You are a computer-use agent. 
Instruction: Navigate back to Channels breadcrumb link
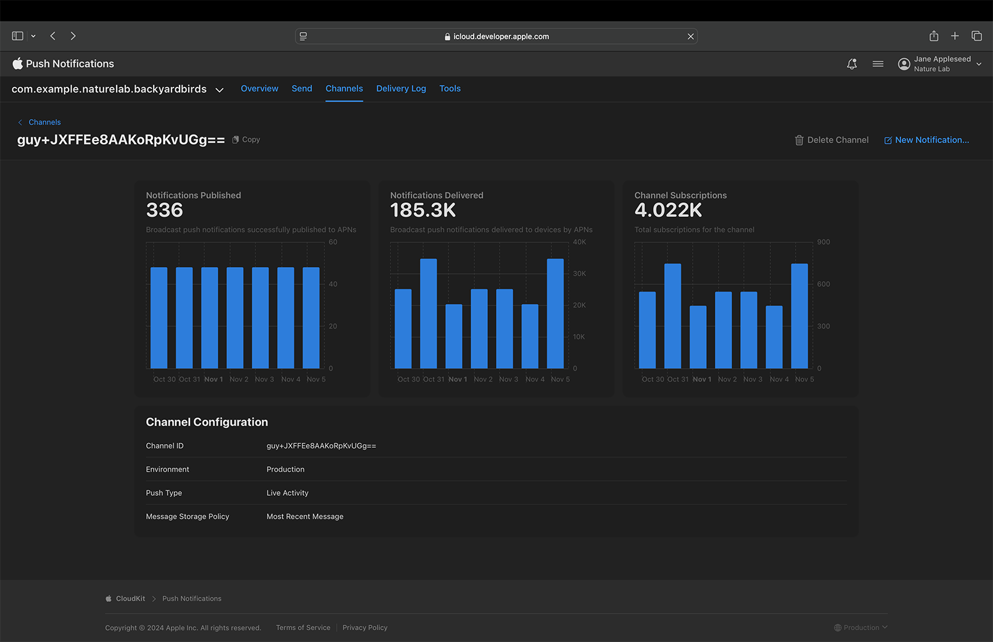(x=44, y=122)
